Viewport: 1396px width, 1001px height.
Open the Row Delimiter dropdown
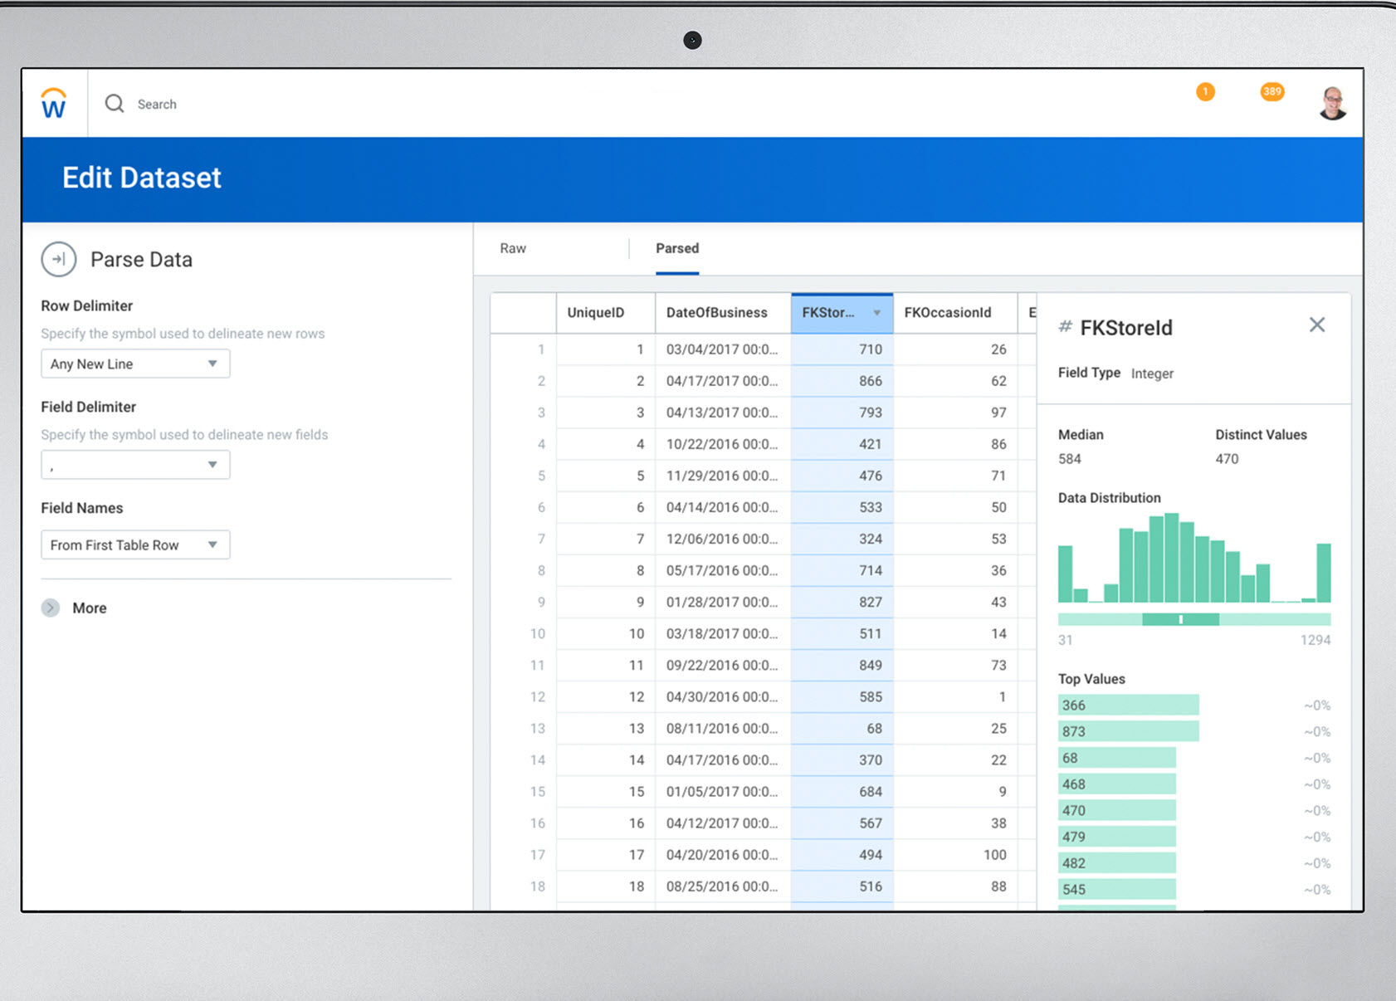[135, 364]
